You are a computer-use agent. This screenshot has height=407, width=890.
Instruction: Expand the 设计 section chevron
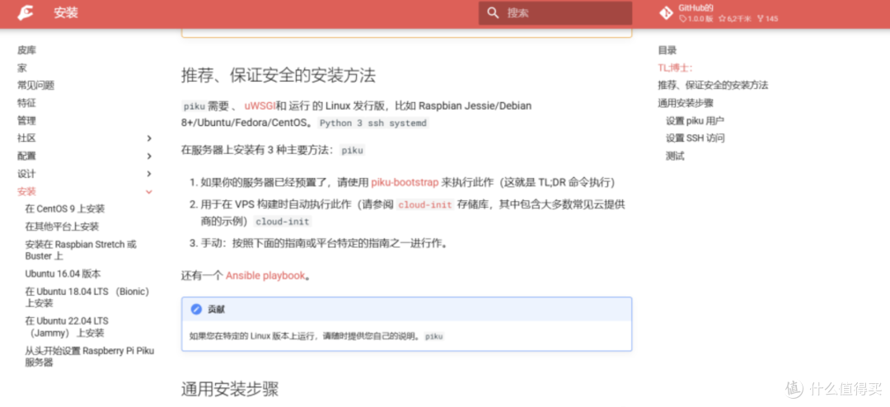coord(148,174)
